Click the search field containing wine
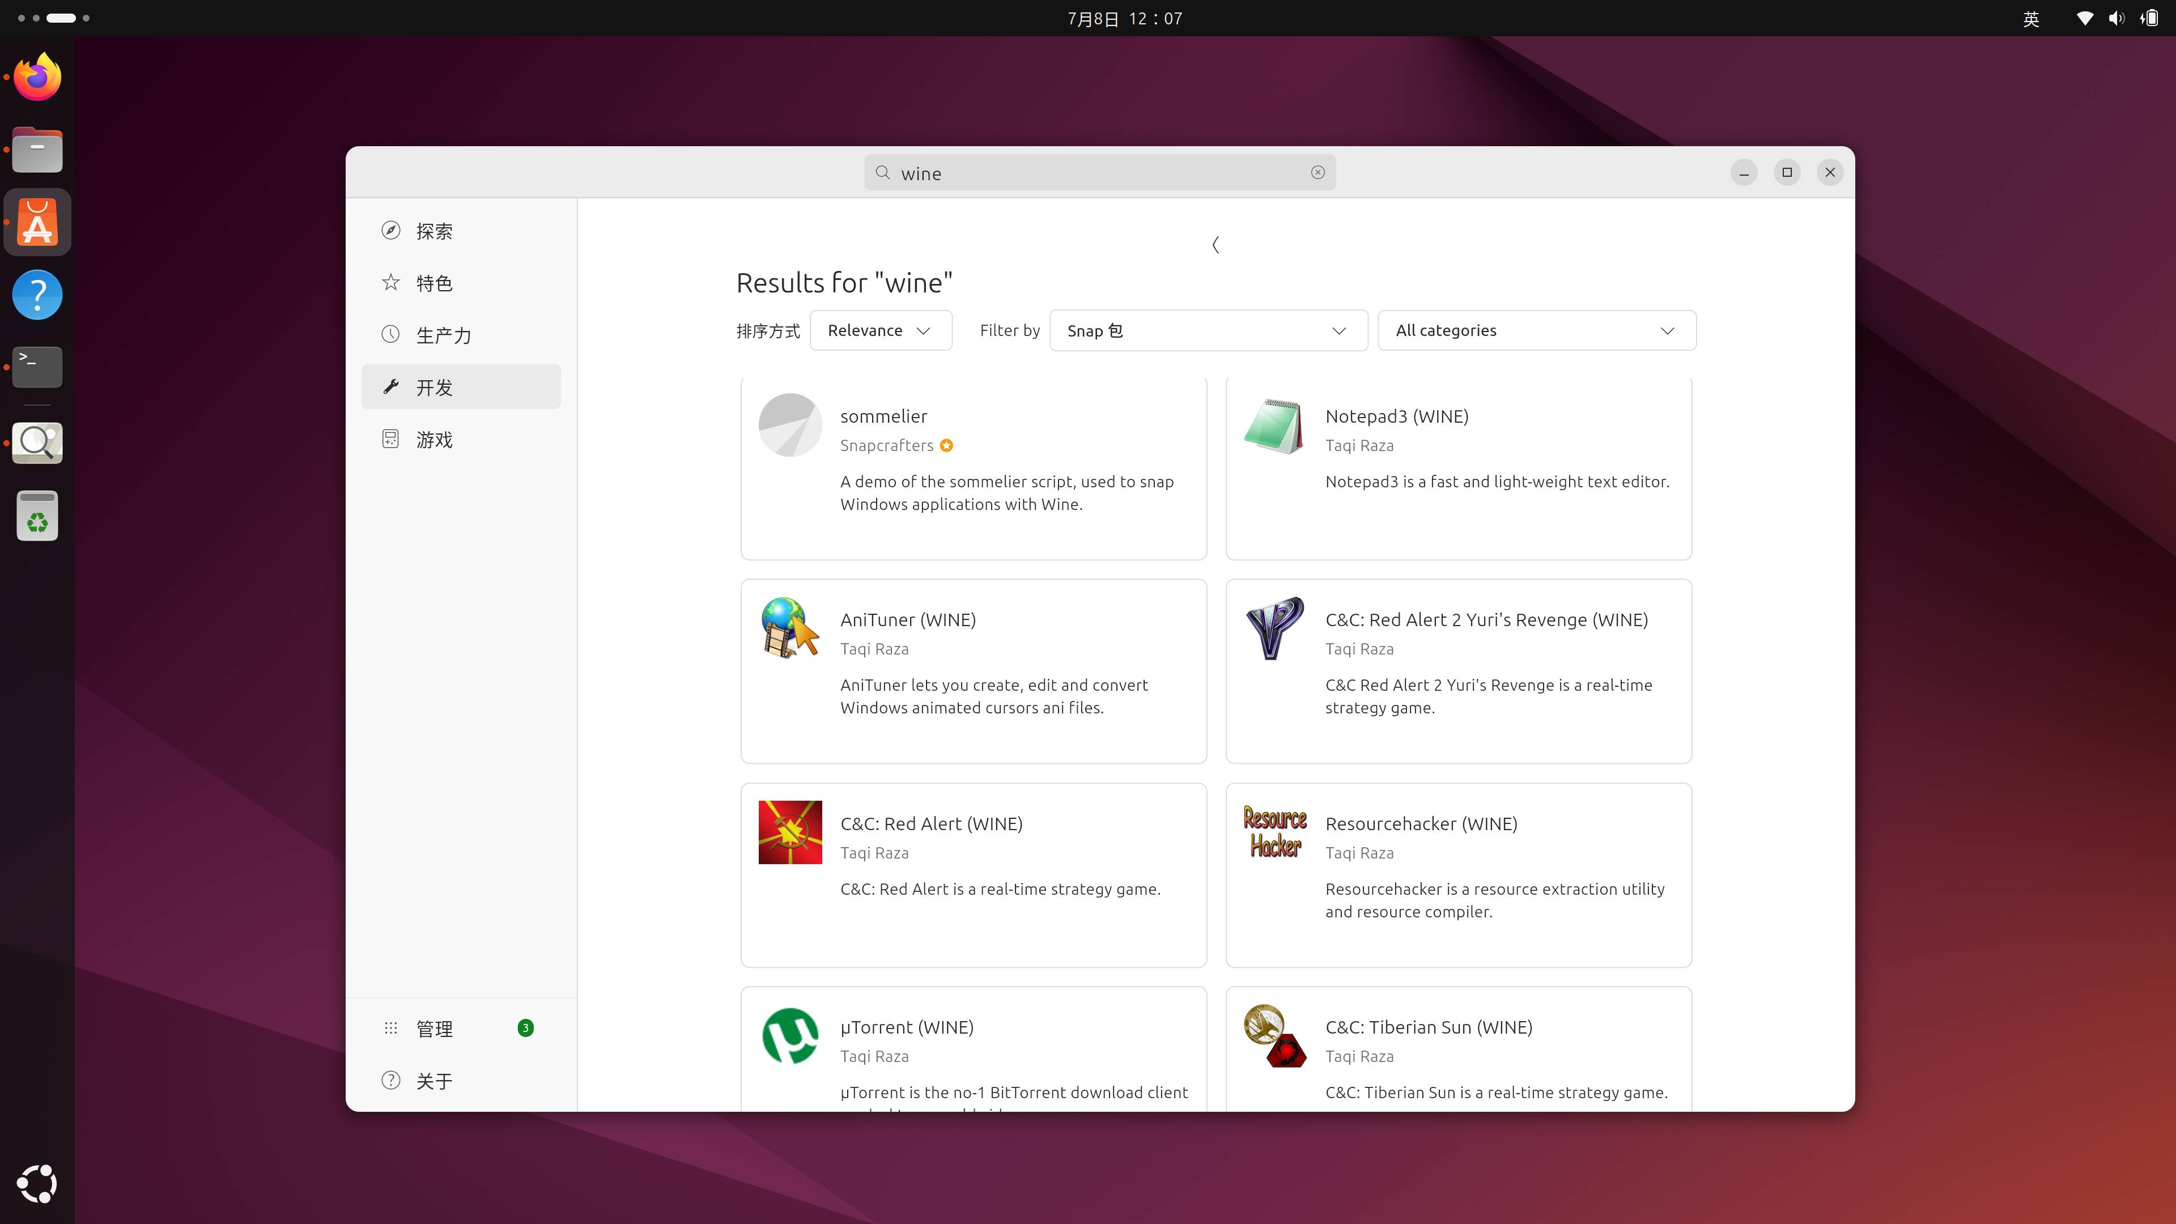This screenshot has height=1224, width=2176. click(1100, 172)
